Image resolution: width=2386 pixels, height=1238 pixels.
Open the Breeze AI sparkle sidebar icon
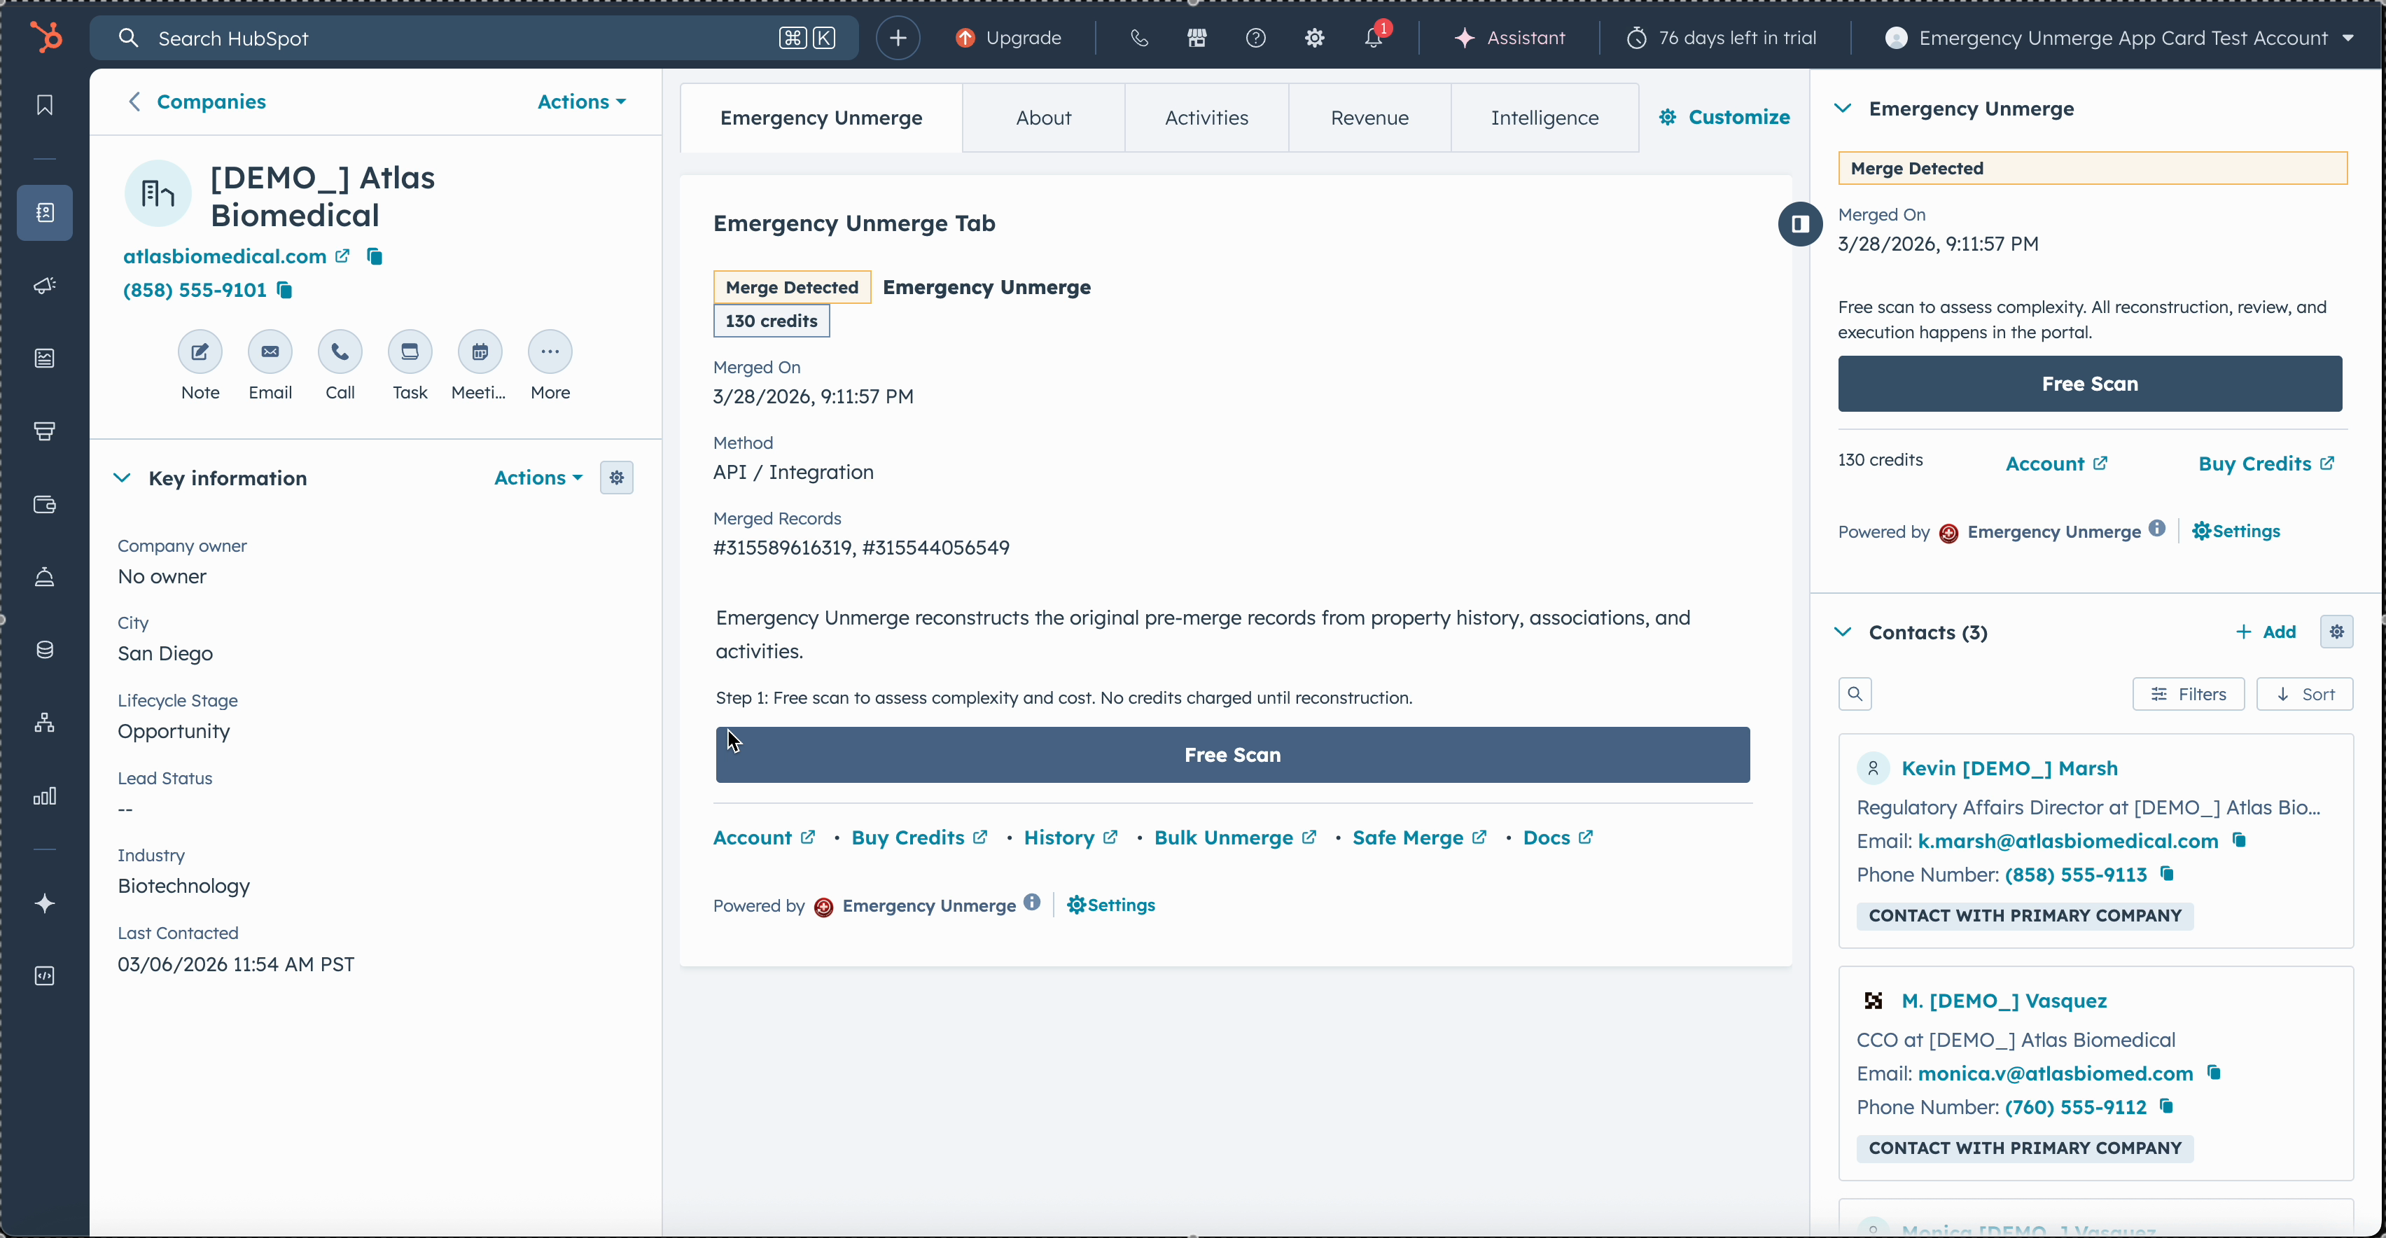[x=45, y=903]
